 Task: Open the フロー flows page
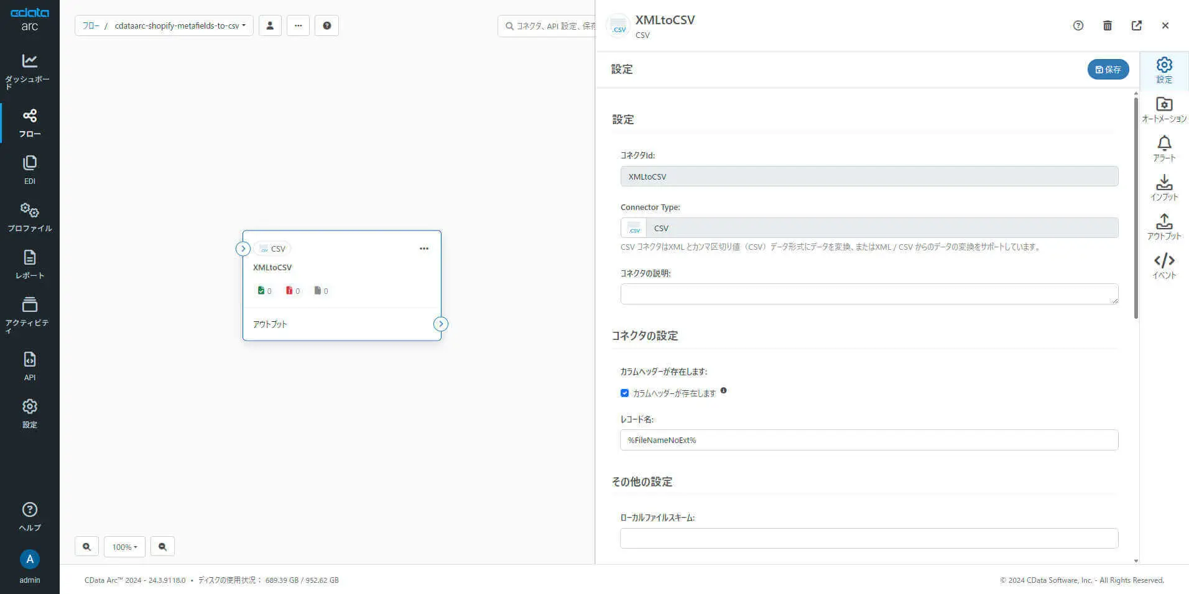pyautogui.click(x=29, y=123)
